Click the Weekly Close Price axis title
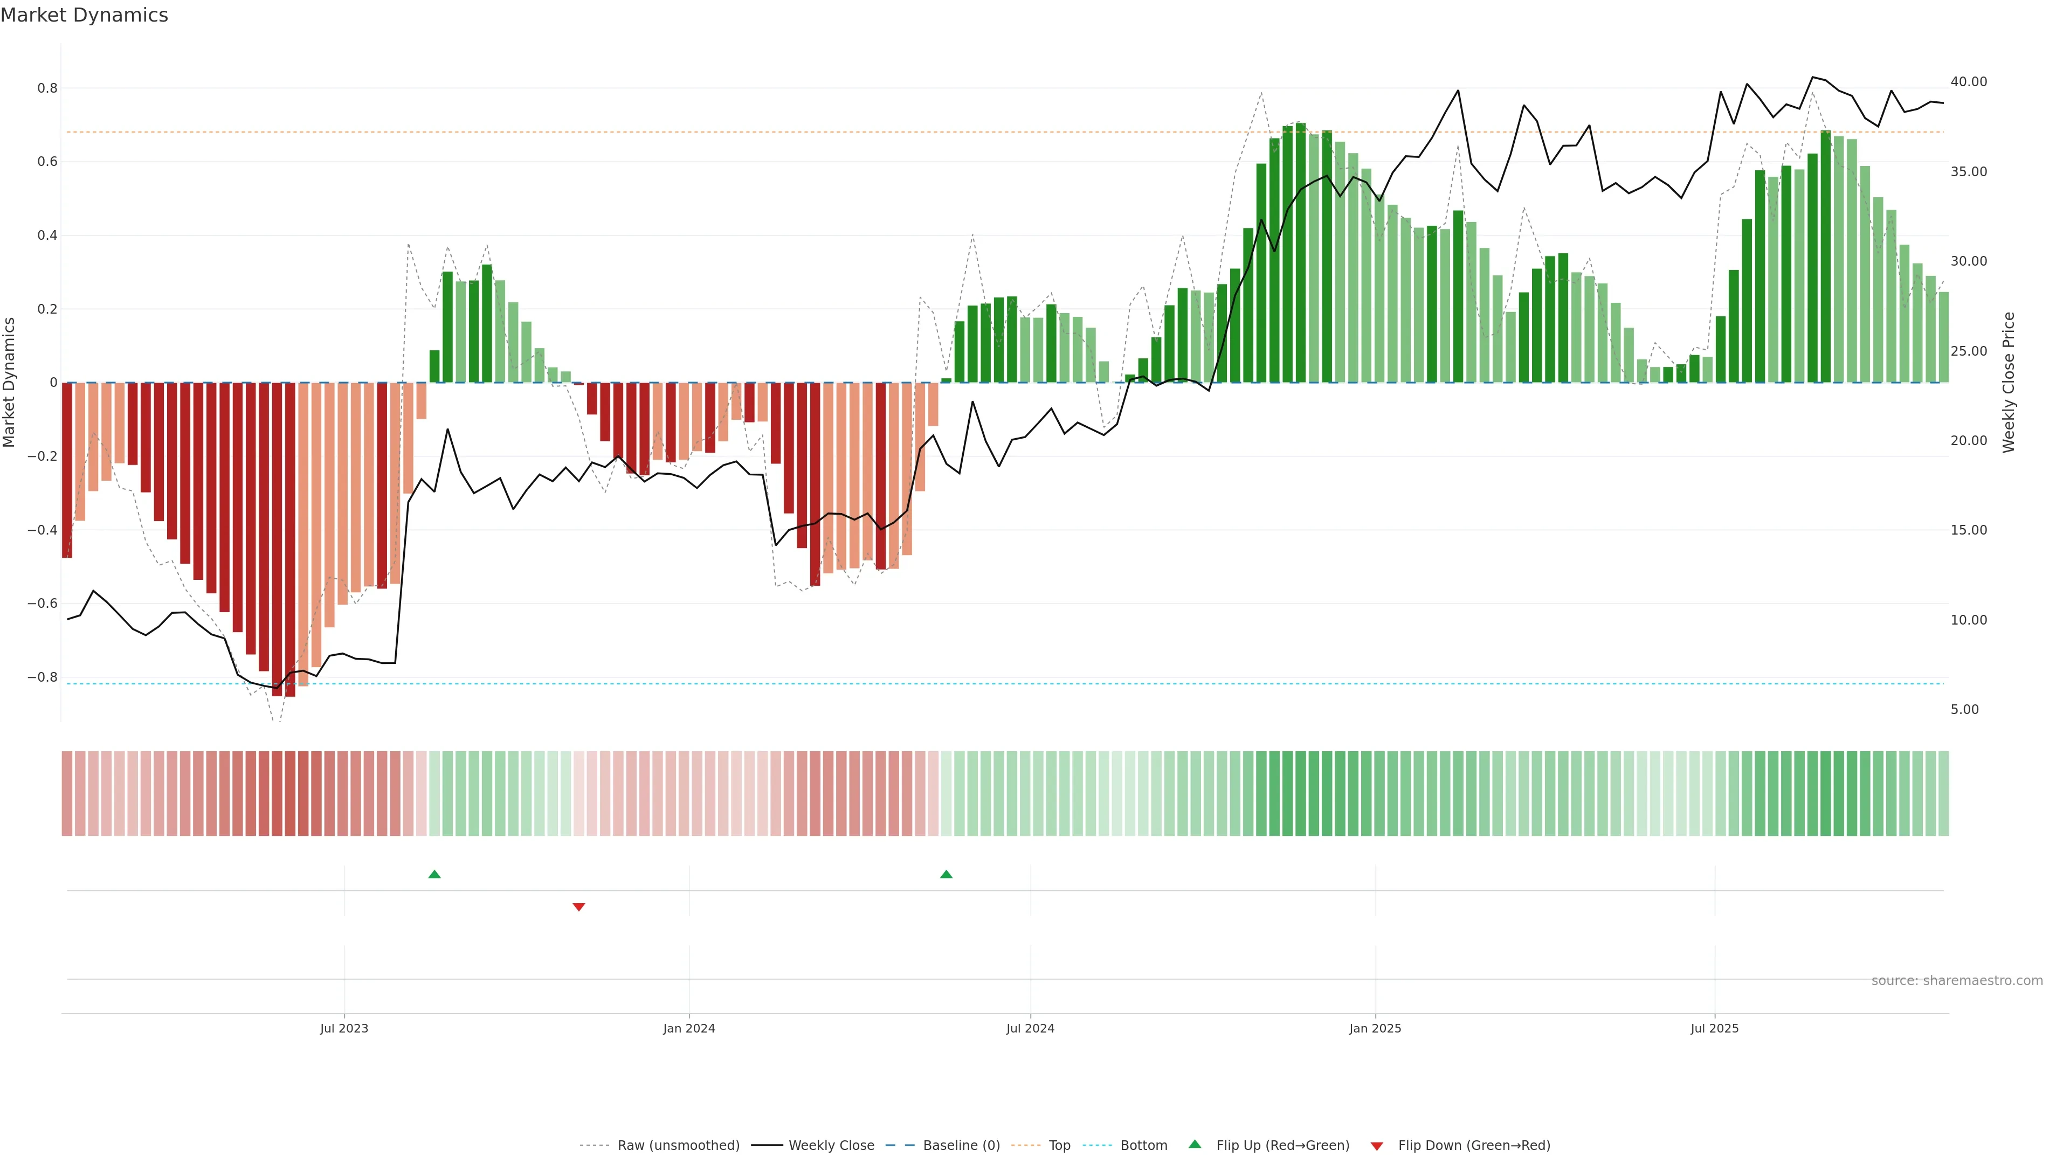The height and width of the screenshot is (1164, 2070). pos(2008,383)
